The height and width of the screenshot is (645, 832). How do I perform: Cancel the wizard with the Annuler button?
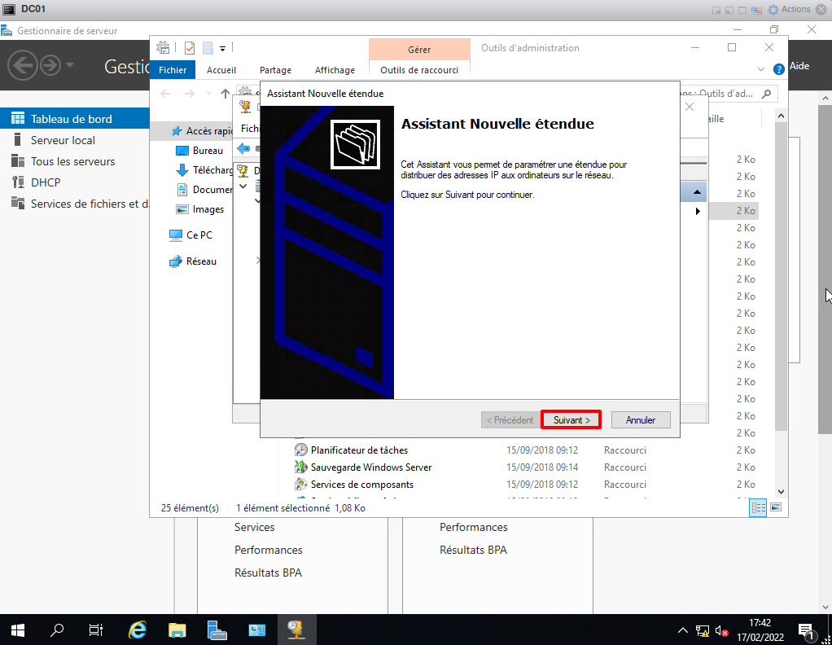[640, 420]
